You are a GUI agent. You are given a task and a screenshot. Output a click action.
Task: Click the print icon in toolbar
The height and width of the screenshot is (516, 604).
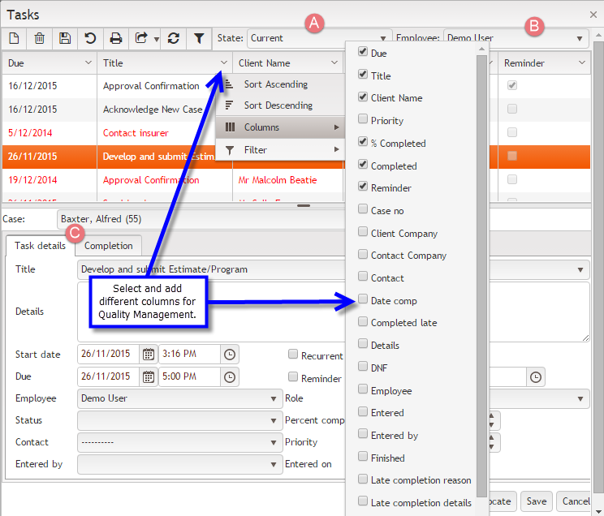116,38
